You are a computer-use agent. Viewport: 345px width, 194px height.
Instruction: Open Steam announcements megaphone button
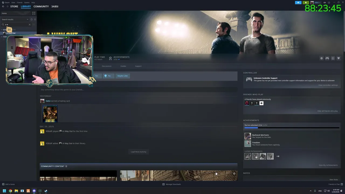(x=298, y=2)
